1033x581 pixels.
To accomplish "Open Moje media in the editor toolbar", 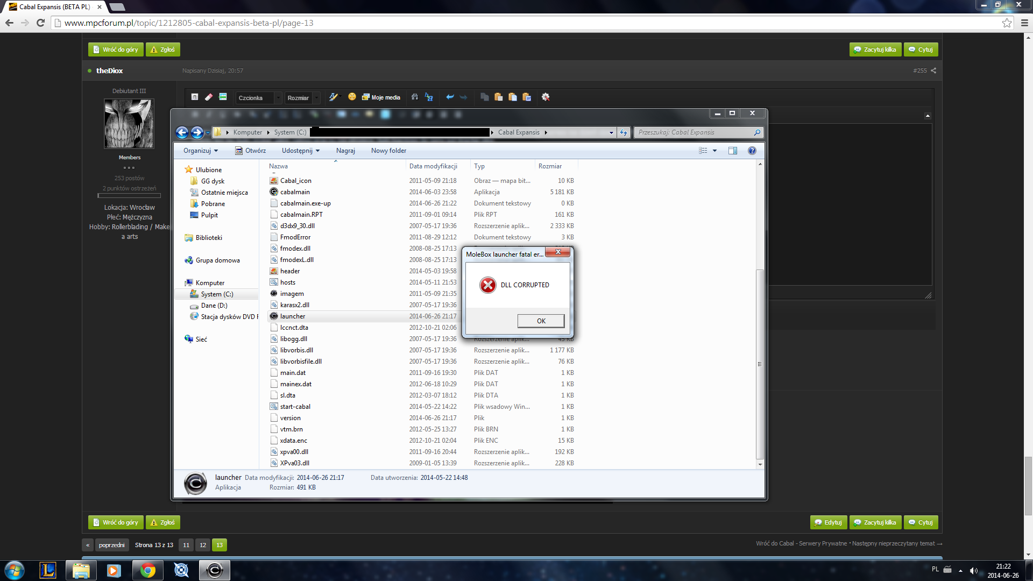I will click(x=381, y=97).
